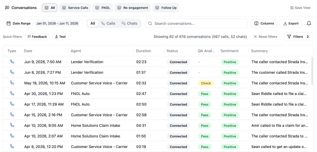317x152 pixels.
Task: Click Home Solutions Claim intake at 9:05 AM
Action: [x=95, y=125]
